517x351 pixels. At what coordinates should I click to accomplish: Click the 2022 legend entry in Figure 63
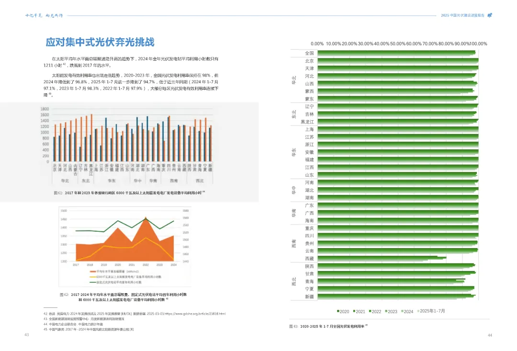point(375,311)
